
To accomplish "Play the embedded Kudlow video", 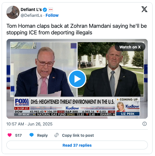I will (x=77, y=79).
